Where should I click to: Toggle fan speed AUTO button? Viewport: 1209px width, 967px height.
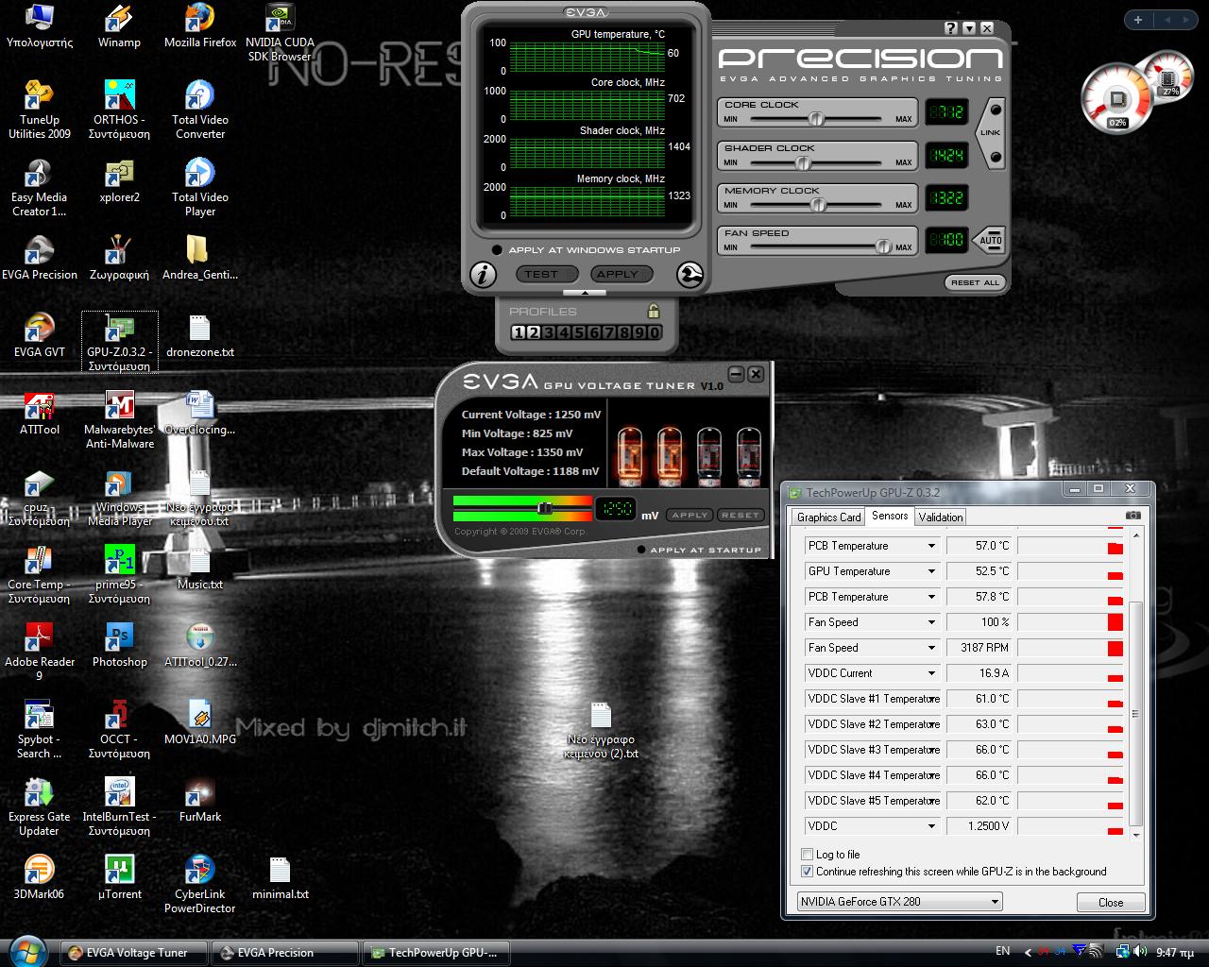click(x=989, y=239)
